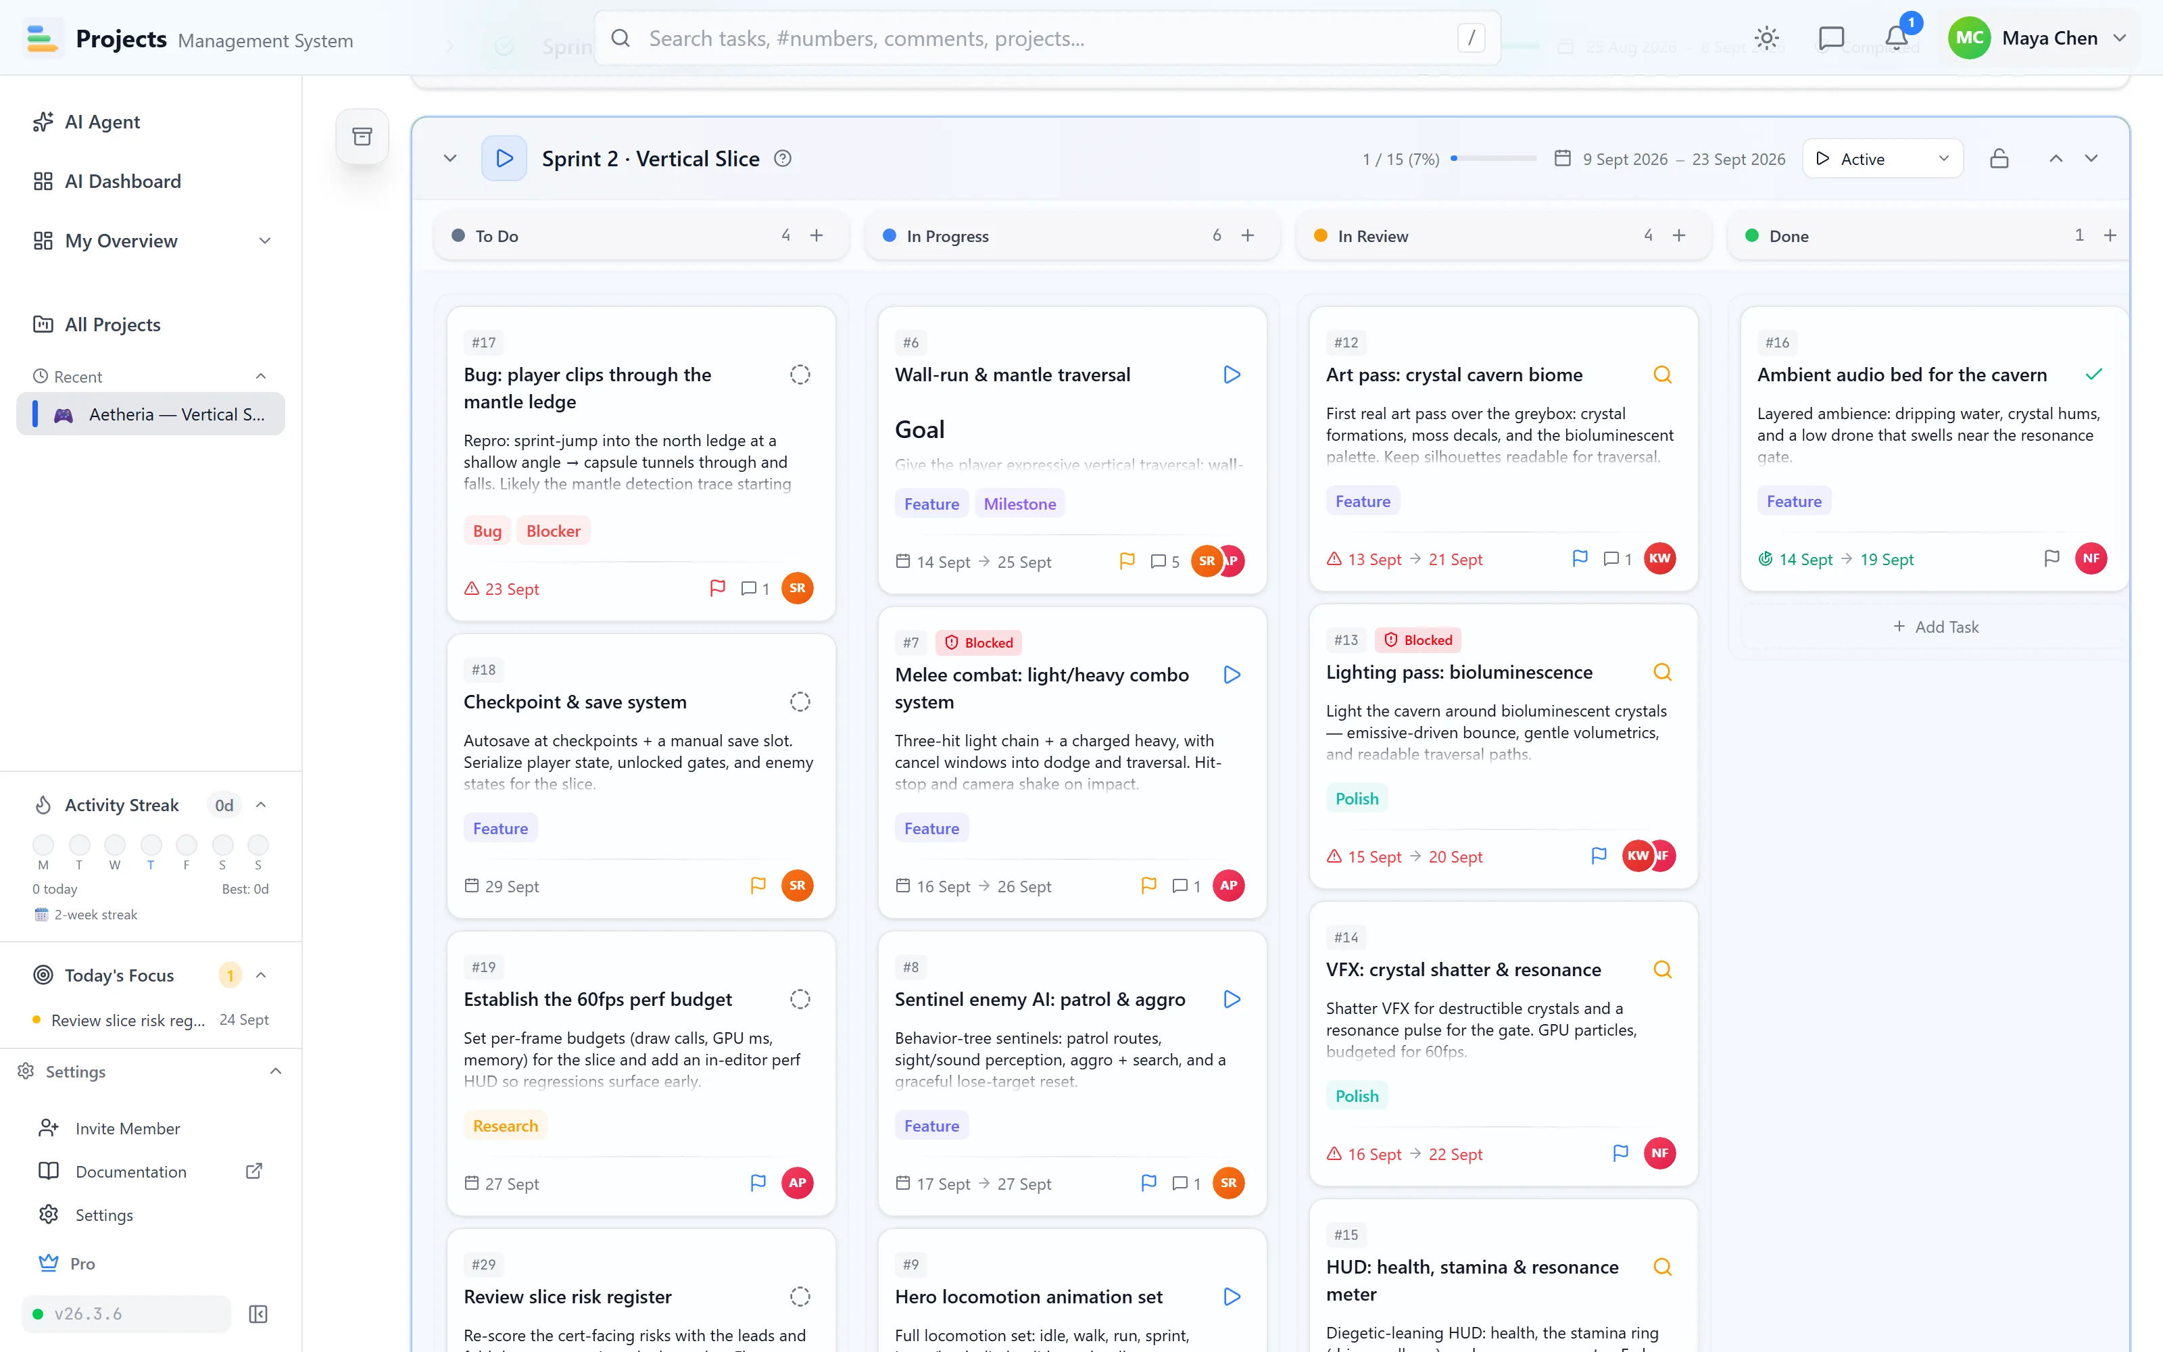Toggle the light/dark theme sun icon

1766,39
